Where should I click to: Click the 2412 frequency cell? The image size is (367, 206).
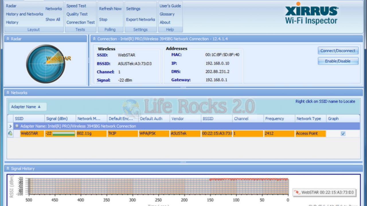coord(279,134)
